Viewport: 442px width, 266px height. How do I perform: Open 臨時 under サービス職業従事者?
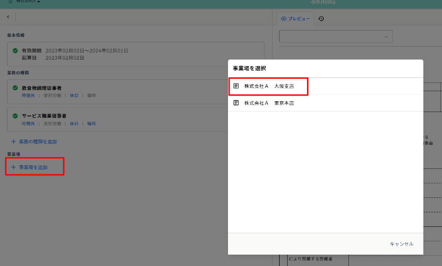coord(91,123)
